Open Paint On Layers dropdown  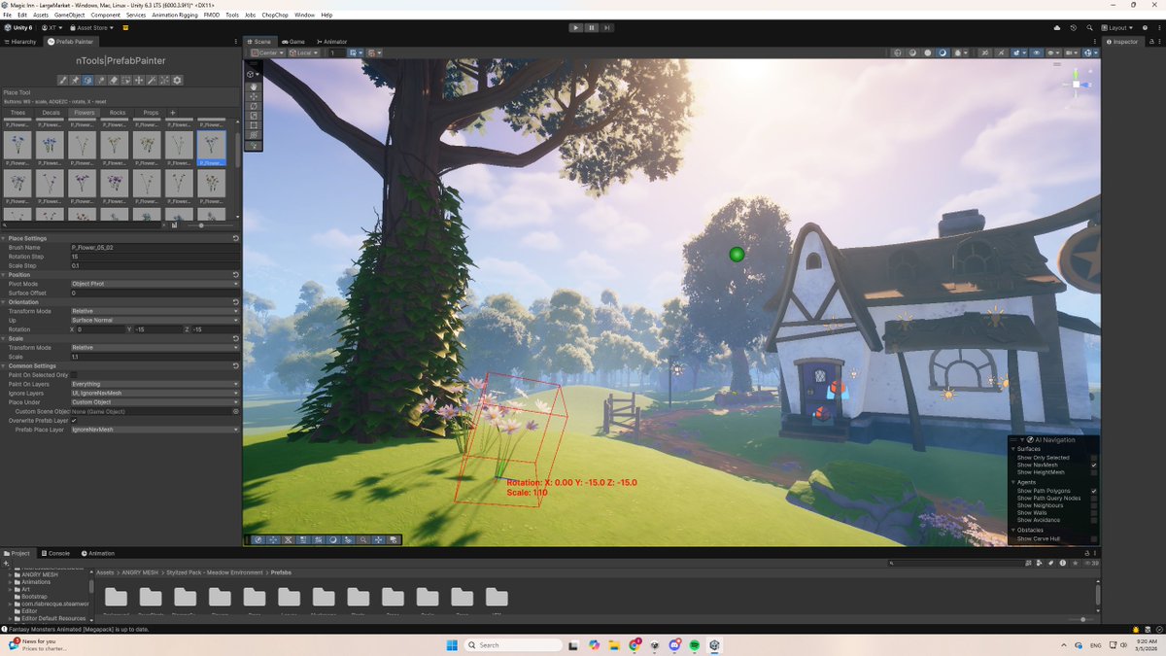pyautogui.click(x=155, y=384)
